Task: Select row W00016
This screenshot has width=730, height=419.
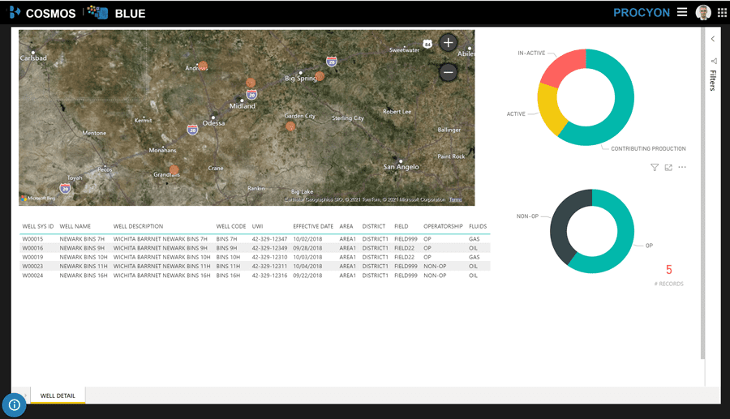Action: click(x=255, y=248)
